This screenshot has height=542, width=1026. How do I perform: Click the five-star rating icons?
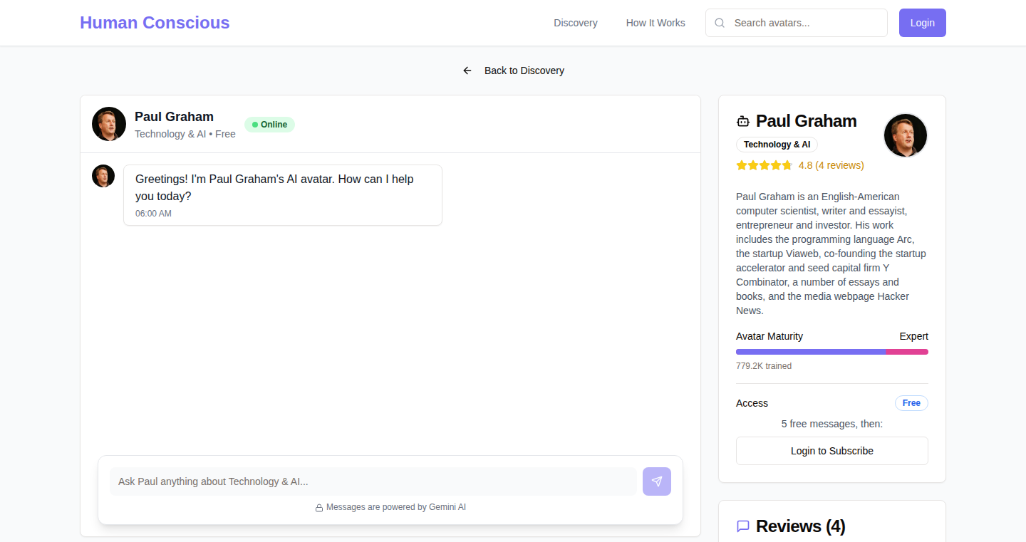click(764, 165)
